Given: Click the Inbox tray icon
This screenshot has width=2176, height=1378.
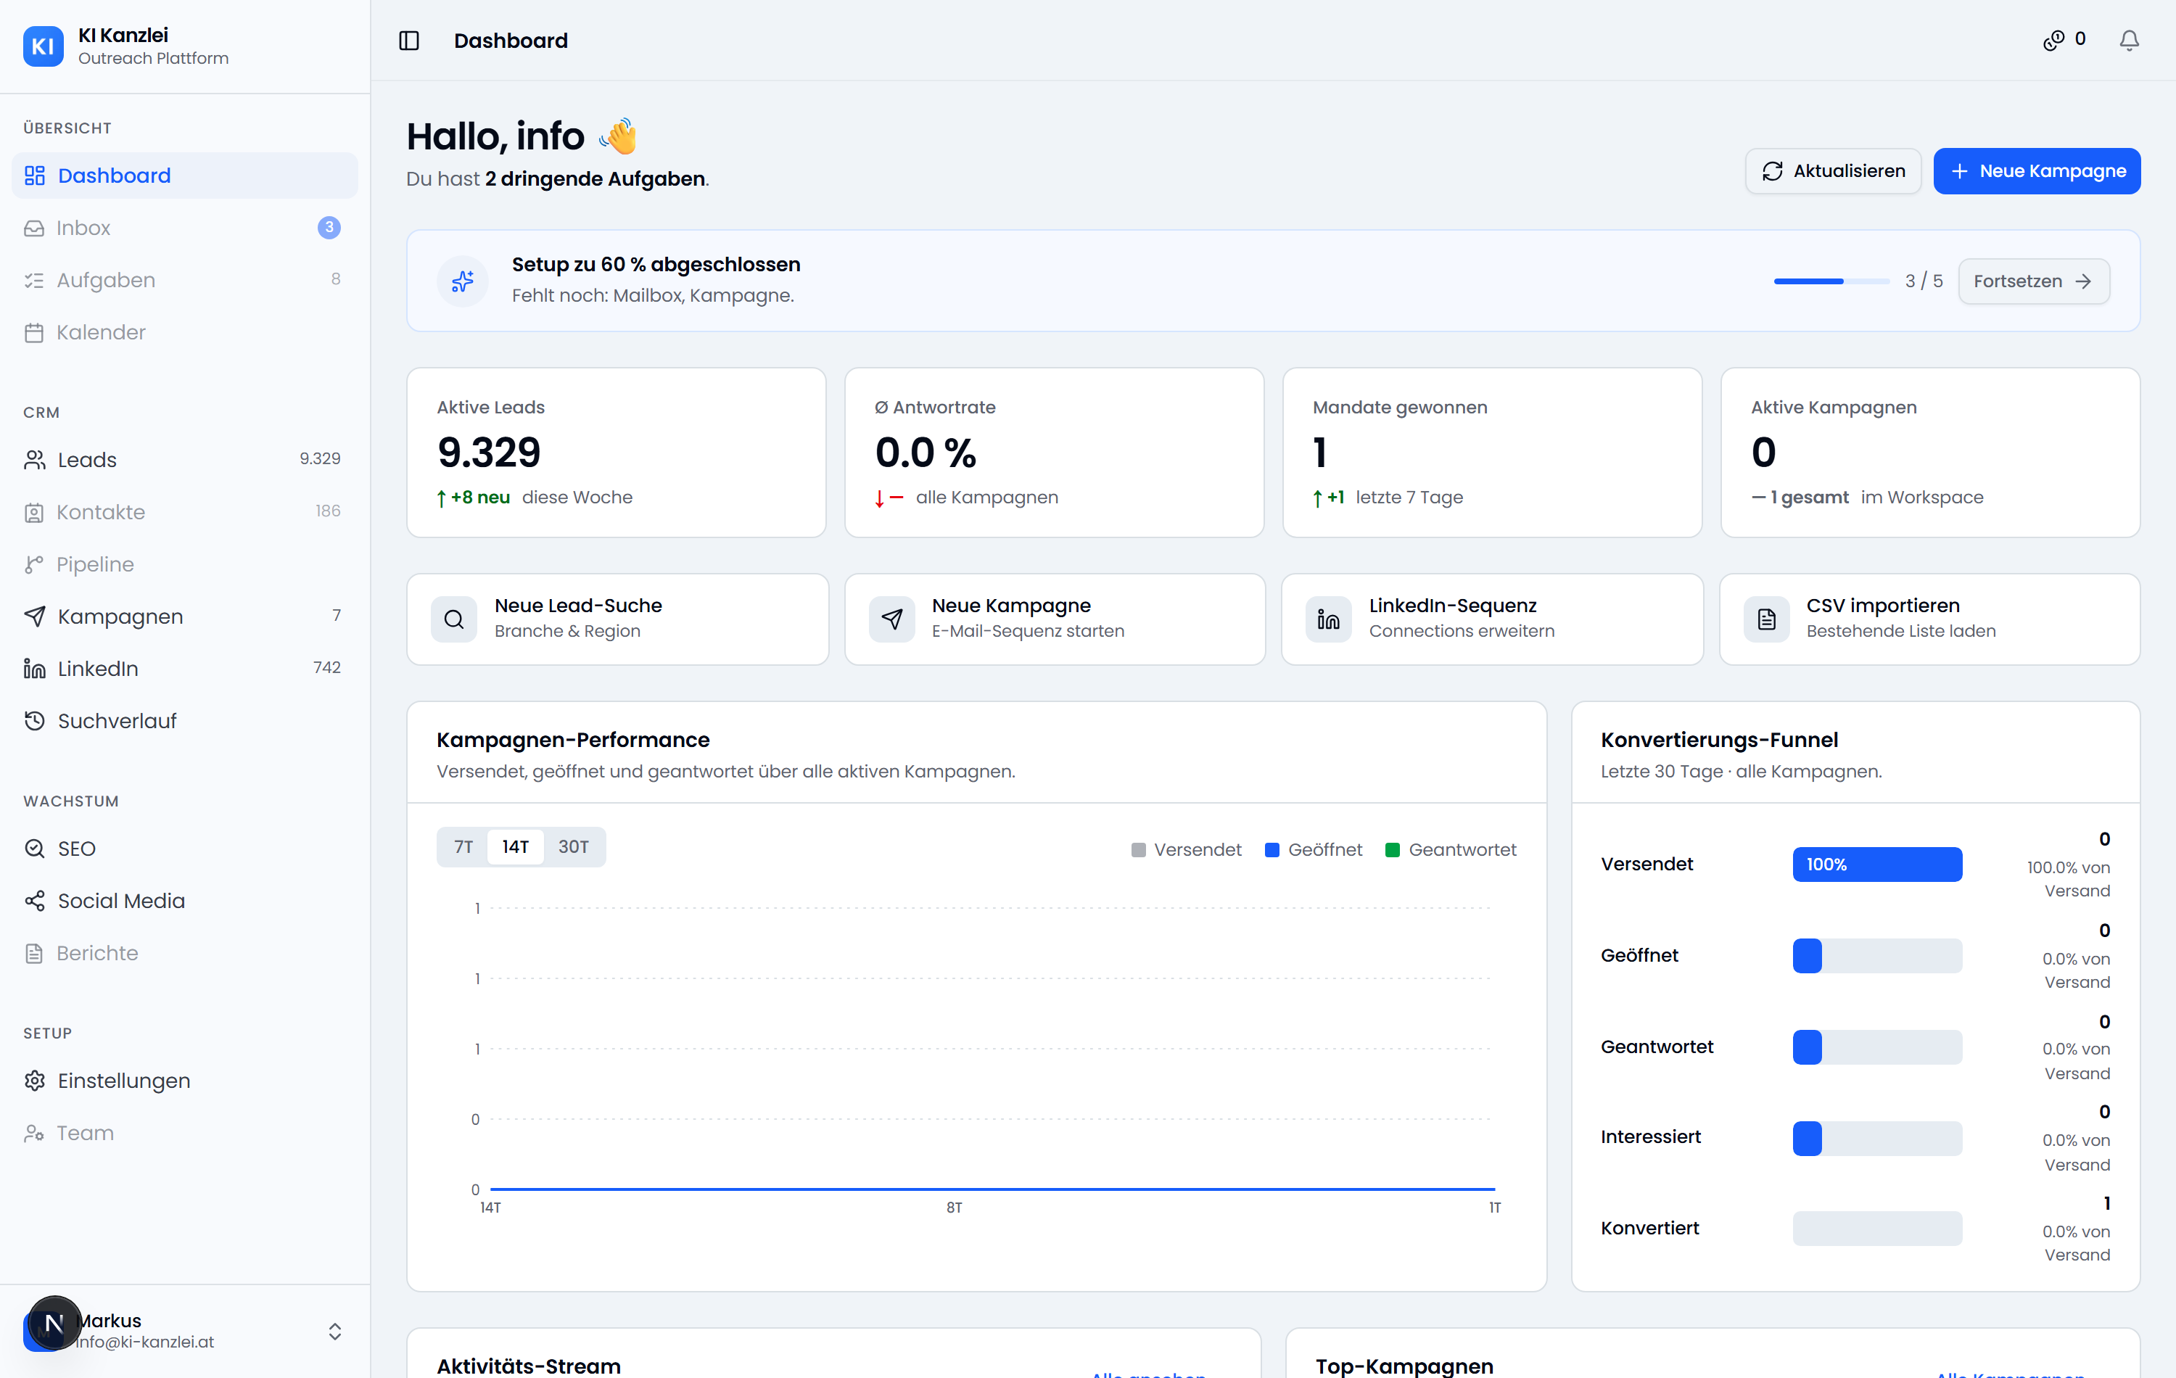Looking at the screenshot, I should [34, 228].
